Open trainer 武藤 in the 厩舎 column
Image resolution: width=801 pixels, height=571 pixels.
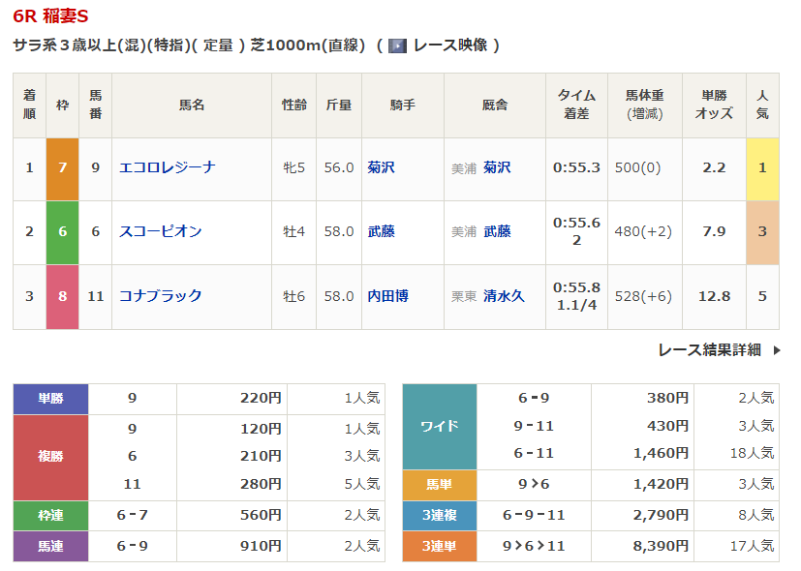point(497,231)
